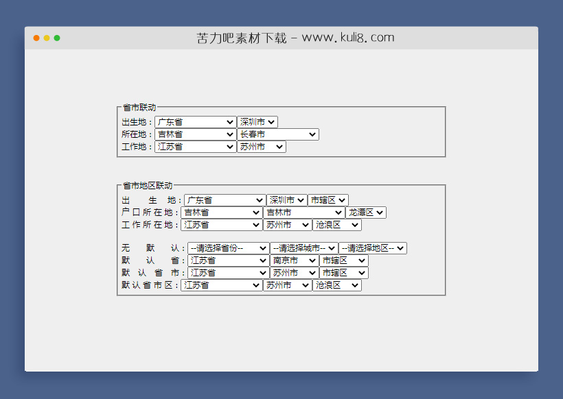Open the 苏州市 dropdown next to 工作地

(261, 147)
